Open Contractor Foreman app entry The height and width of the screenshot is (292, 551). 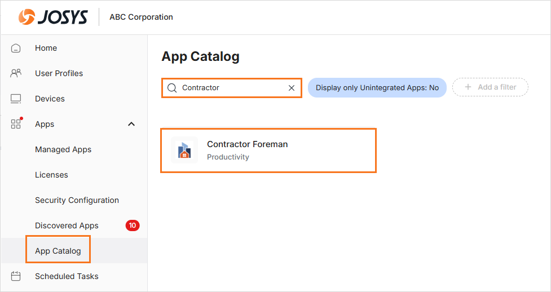point(268,151)
